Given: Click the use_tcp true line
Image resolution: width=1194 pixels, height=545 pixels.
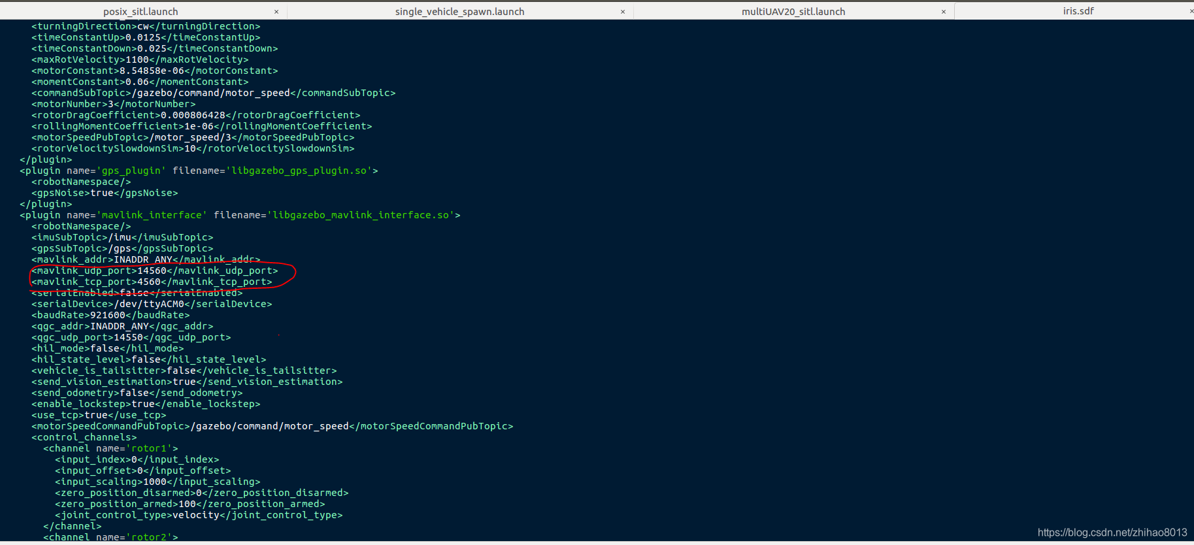Looking at the screenshot, I should coord(99,415).
